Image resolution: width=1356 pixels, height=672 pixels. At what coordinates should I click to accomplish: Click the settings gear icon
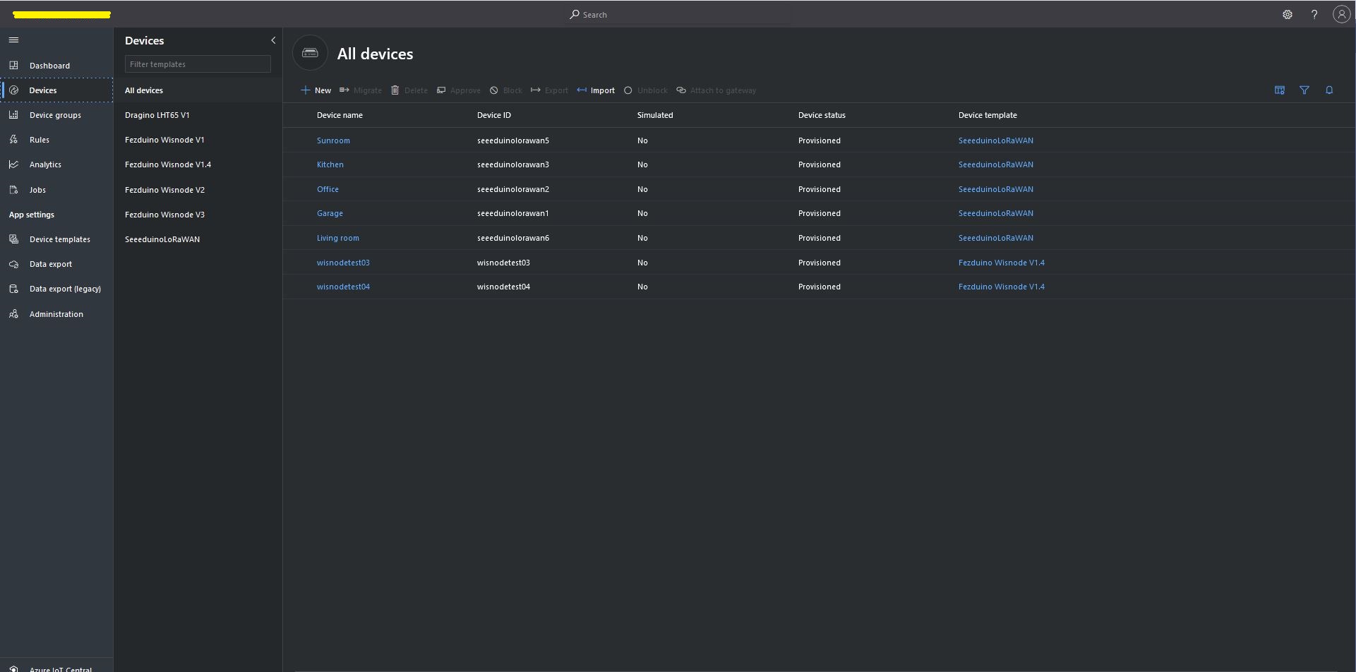[1288, 15]
